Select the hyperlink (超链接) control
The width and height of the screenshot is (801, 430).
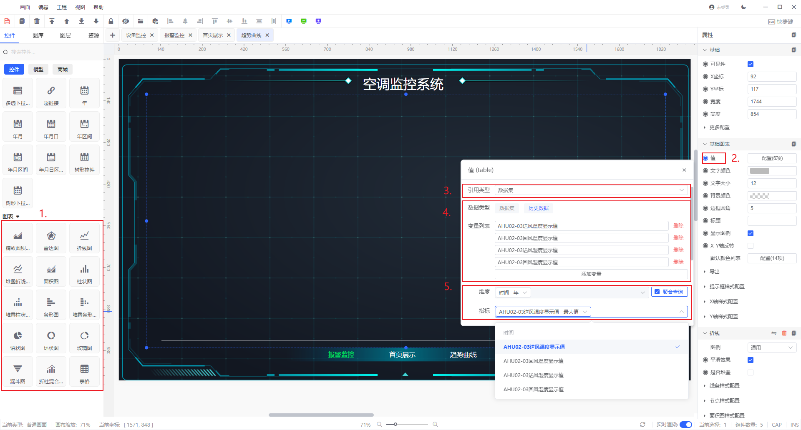click(x=51, y=95)
